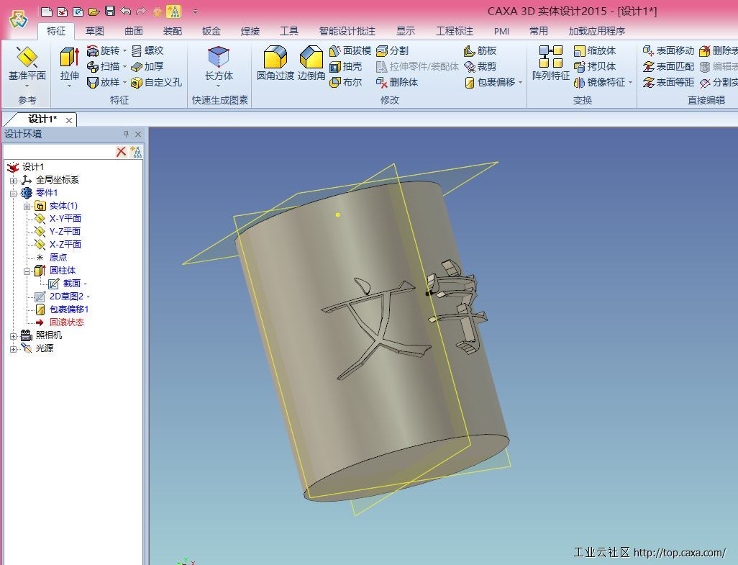Click the 圆角过渡 fillet icon
Viewport: 738px width, 565px height.
(x=275, y=58)
